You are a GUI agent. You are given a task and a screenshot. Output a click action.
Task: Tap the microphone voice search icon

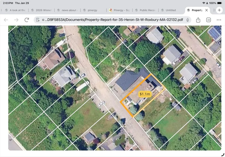click(188, 20)
